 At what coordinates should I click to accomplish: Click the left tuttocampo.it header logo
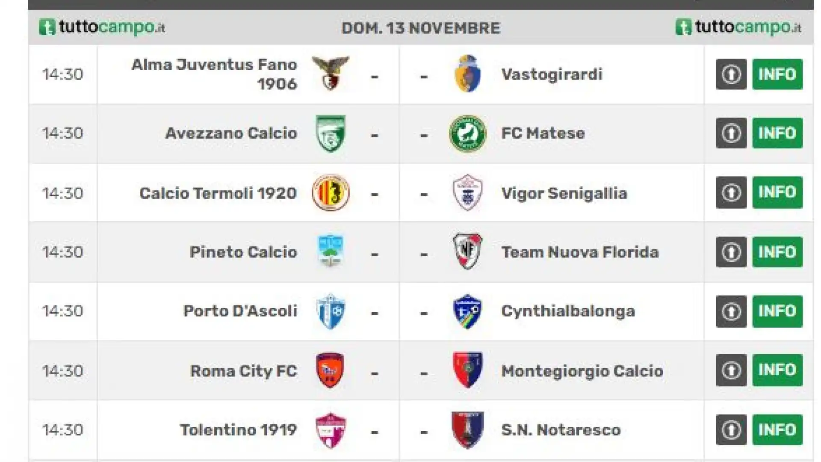point(102,27)
